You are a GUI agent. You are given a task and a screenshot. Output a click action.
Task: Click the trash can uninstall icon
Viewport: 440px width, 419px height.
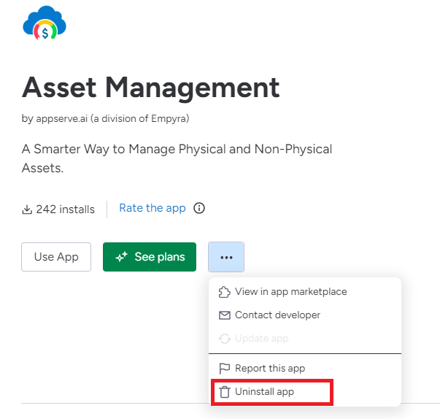pos(225,392)
